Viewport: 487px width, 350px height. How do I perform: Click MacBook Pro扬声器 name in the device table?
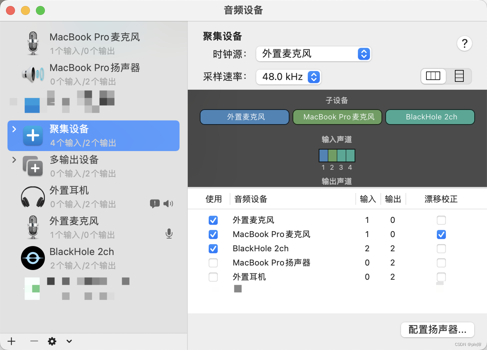pyautogui.click(x=272, y=263)
